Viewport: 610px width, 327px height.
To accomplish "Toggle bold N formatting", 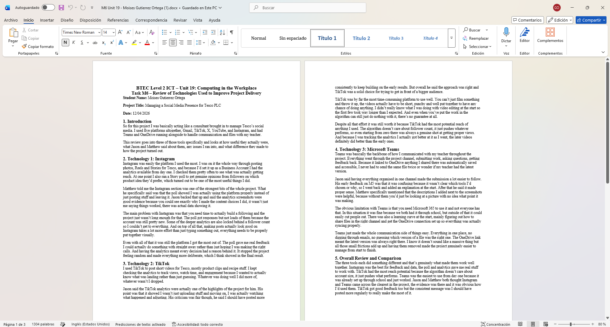I will tap(65, 43).
